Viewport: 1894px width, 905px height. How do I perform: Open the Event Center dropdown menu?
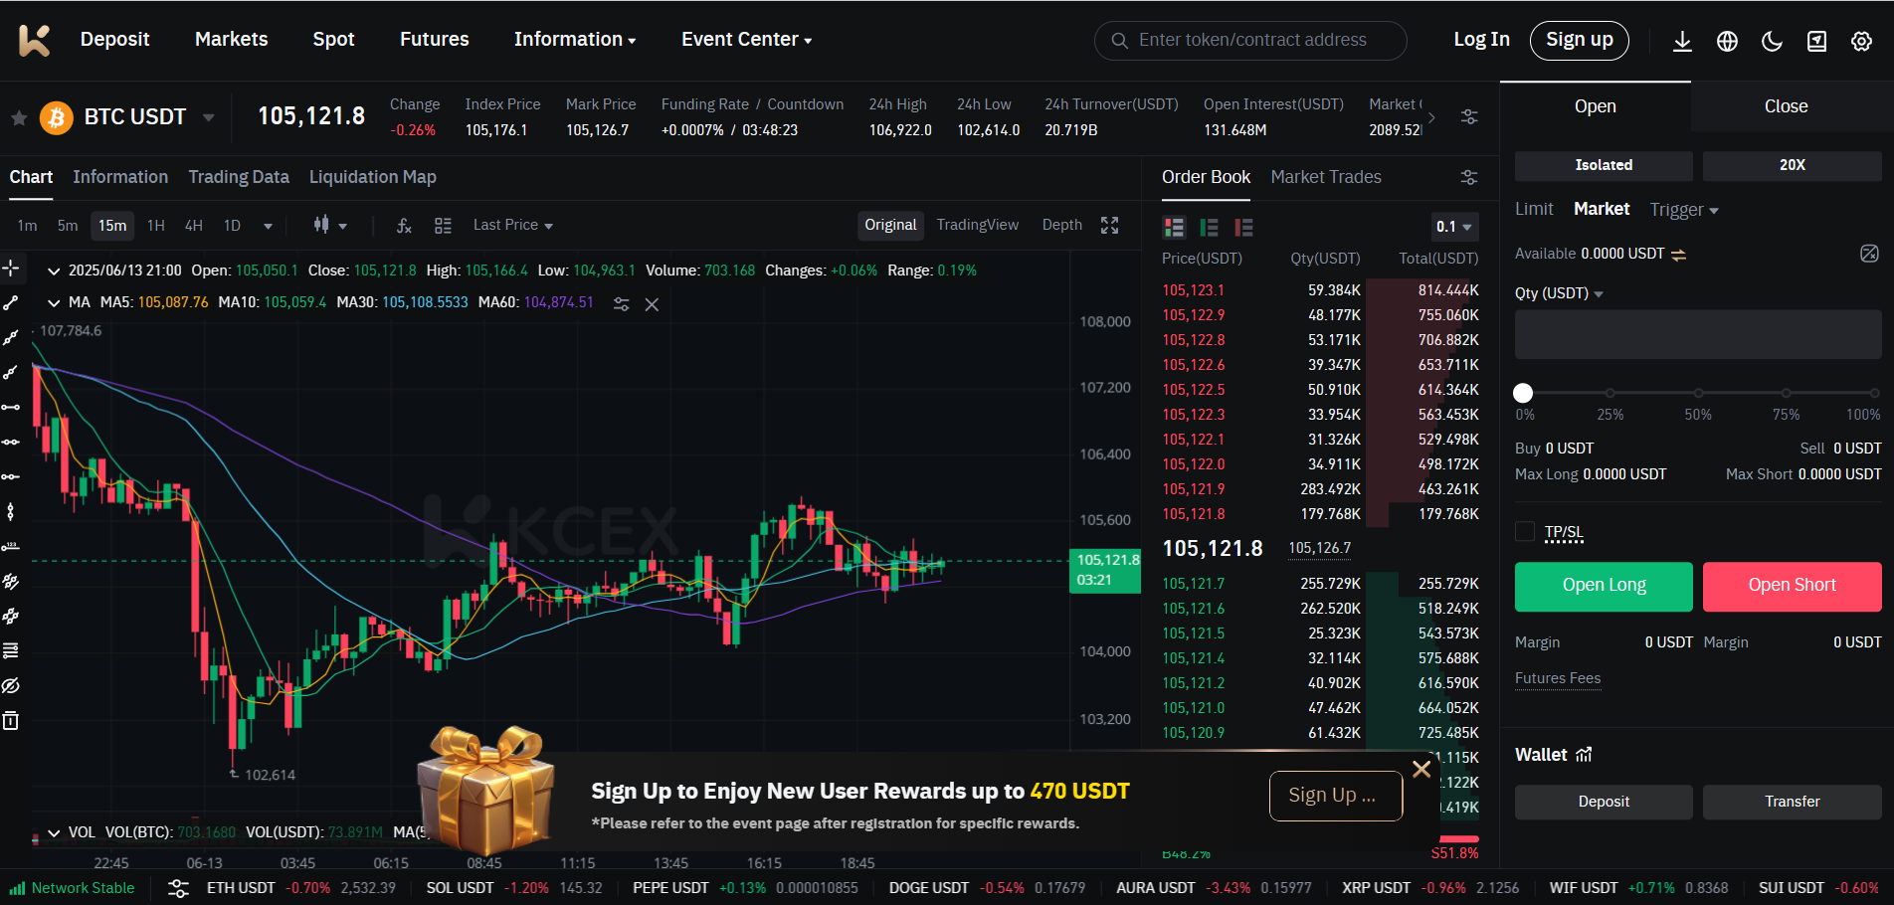tap(747, 40)
